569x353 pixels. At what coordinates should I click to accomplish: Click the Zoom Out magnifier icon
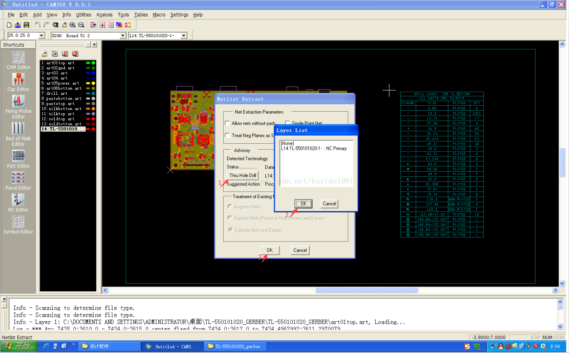coord(81,25)
